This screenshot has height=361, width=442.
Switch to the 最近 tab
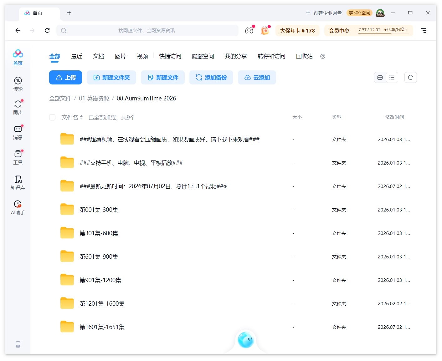(x=77, y=56)
